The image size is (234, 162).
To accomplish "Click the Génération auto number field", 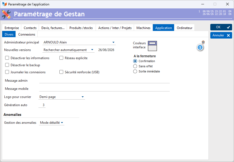I will pos(42,105).
